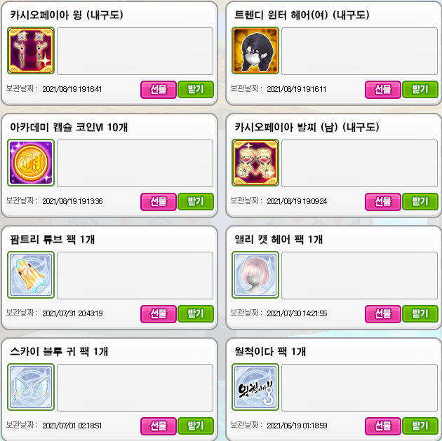Screen dimensions: 442x441
Task: Click the empty description box for 아카데미 캡슐 코인
Action: (135, 163)
